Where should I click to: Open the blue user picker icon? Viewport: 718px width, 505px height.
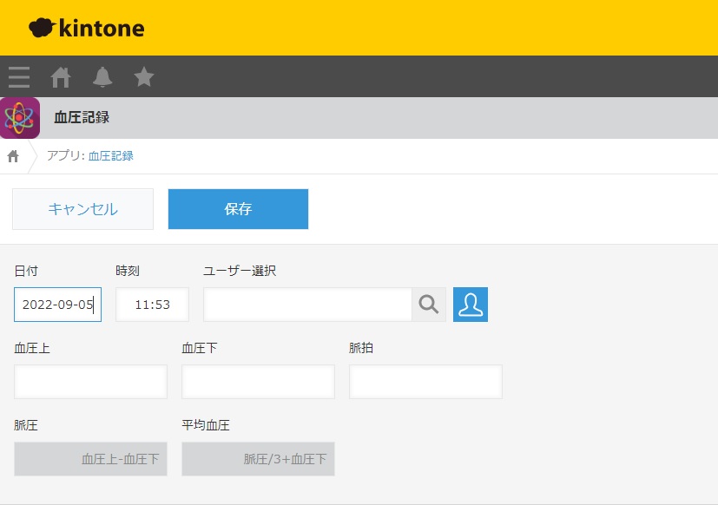click(x=471, y=305)
